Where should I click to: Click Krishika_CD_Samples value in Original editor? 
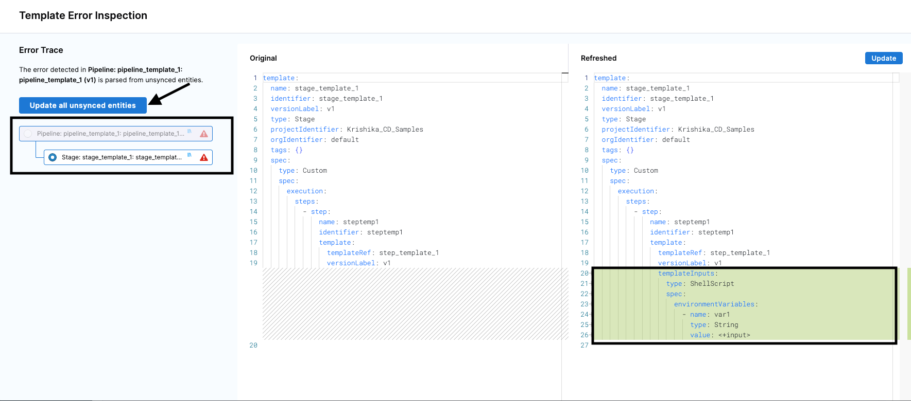pyautogui.click(x=385, y=130)
